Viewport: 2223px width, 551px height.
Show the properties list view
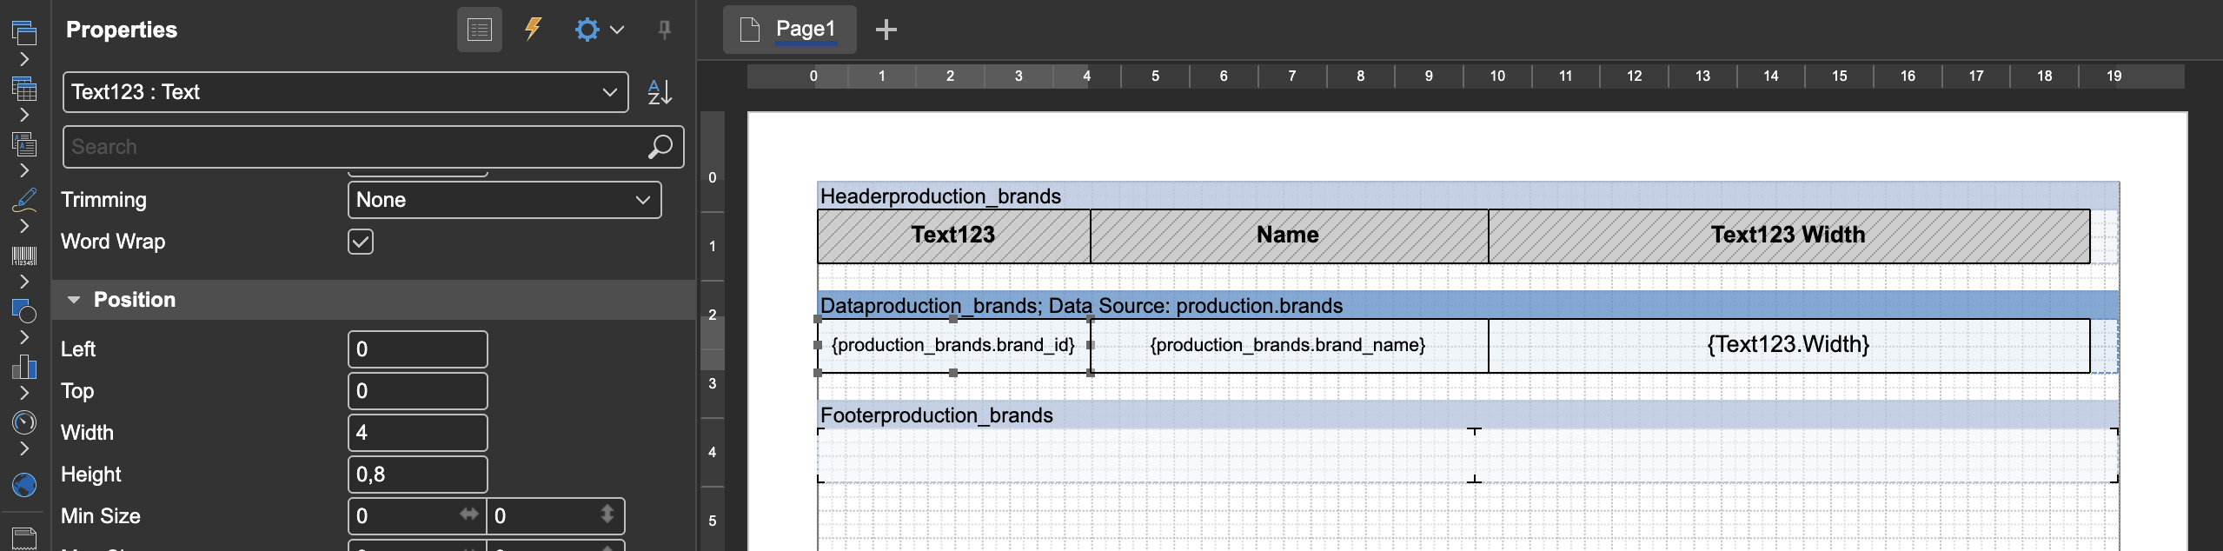pyautogui.click(x=480, y=30)
